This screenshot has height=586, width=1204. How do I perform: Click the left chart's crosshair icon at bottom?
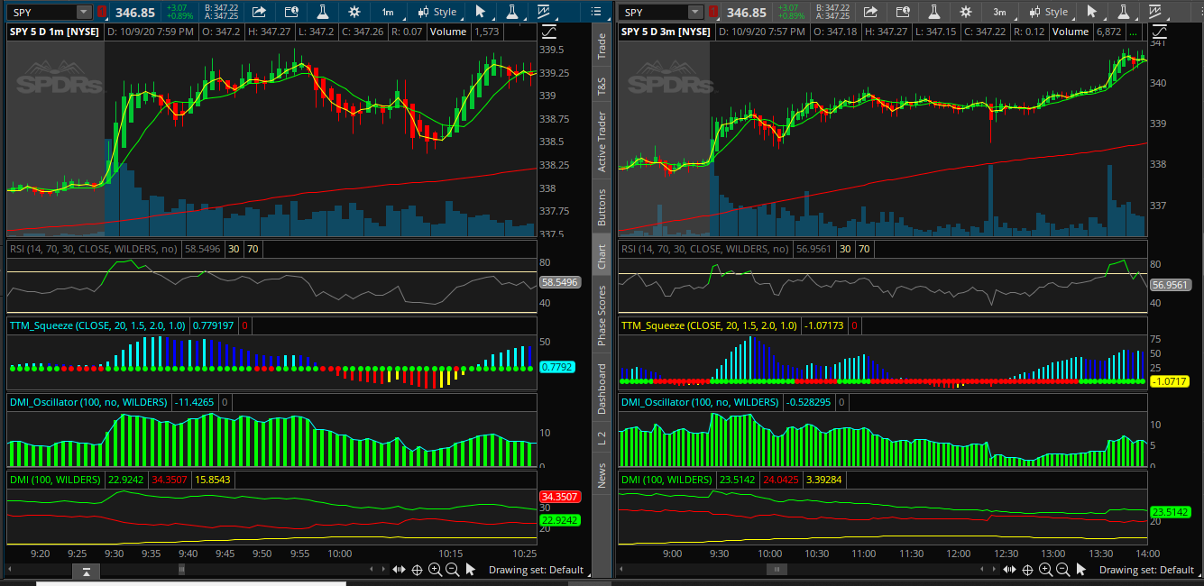pyautogui.click(x=418, y=570)
